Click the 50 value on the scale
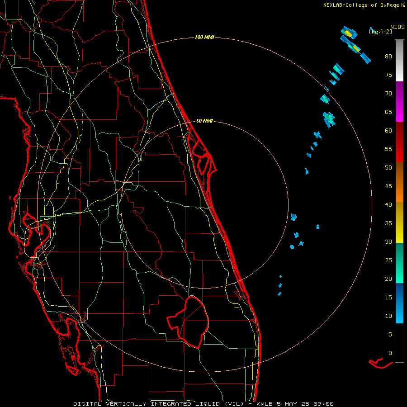Image resolution: width=407 pixels, height=407 pixels. (388, 167)
